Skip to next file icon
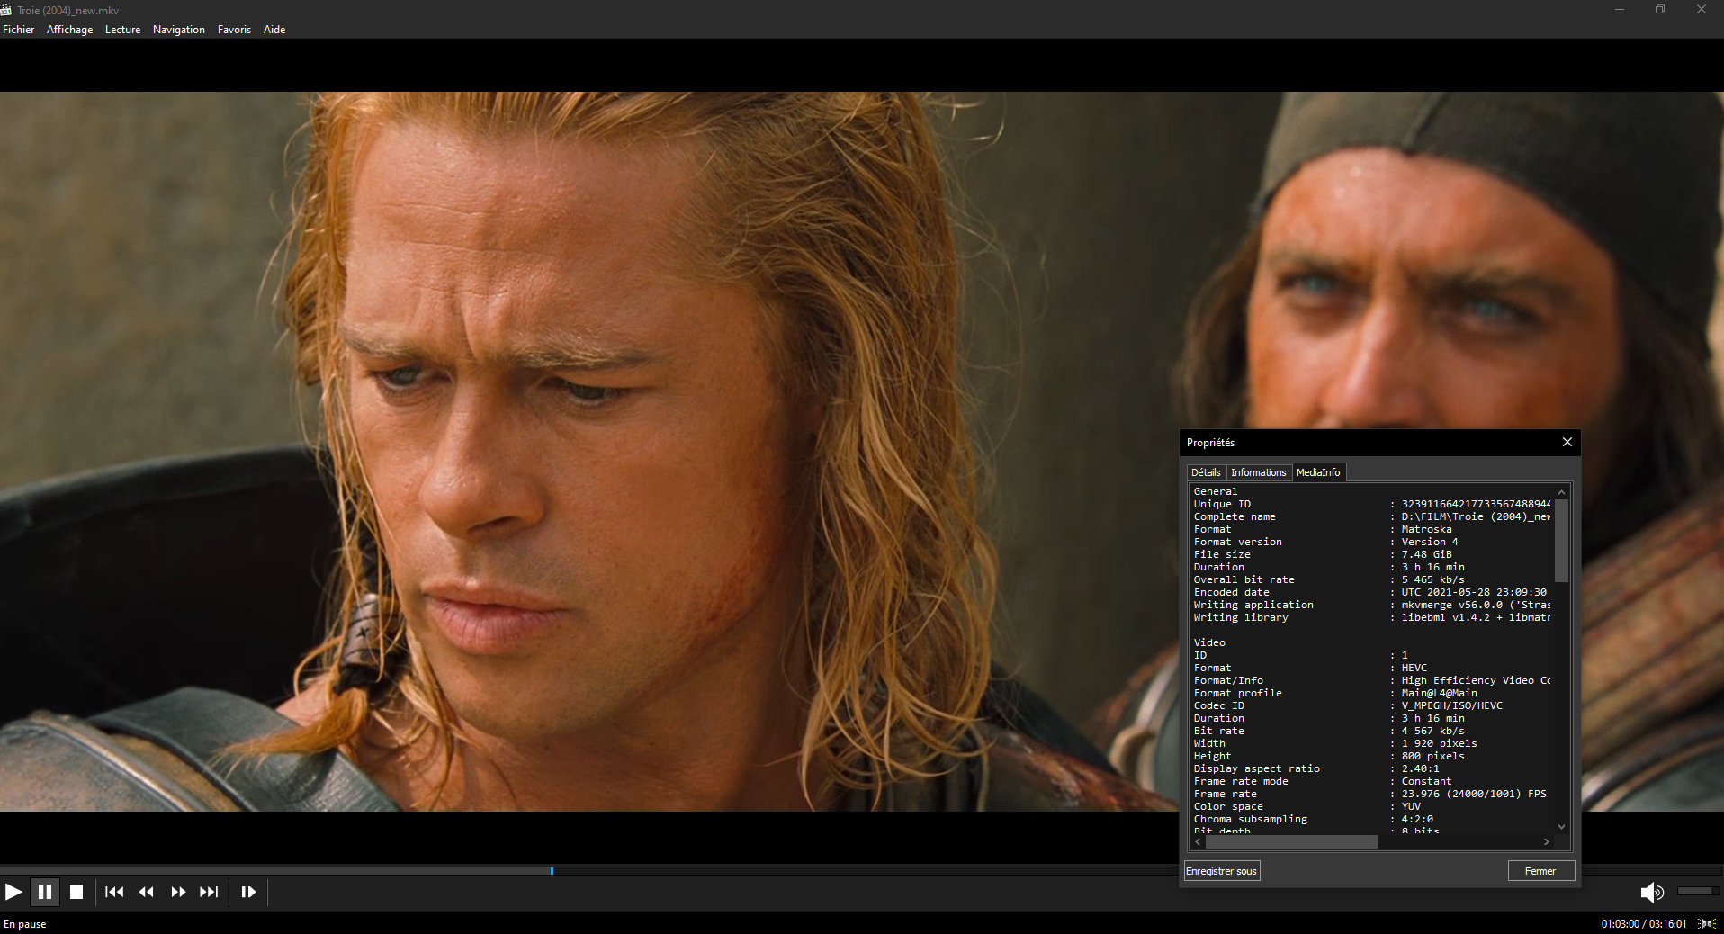The height and width of the screenshot is (934, 1724). (x=209, y=892)
